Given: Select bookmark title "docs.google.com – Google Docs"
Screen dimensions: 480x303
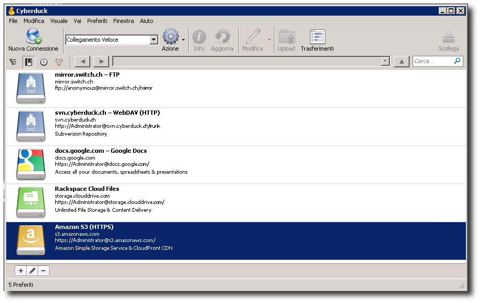Looking at the screenshot, I should click(101, 151).
